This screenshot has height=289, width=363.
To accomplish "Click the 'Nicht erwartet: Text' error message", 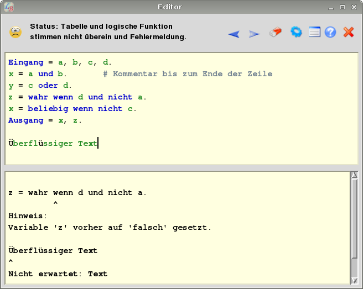I will click(58, 274).
